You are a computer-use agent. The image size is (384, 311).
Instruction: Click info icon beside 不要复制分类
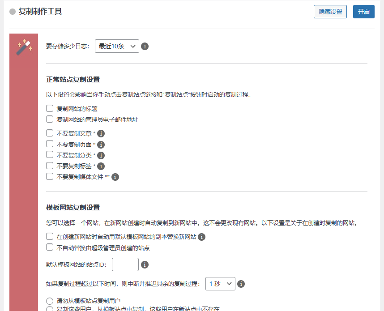click(101, 155)
